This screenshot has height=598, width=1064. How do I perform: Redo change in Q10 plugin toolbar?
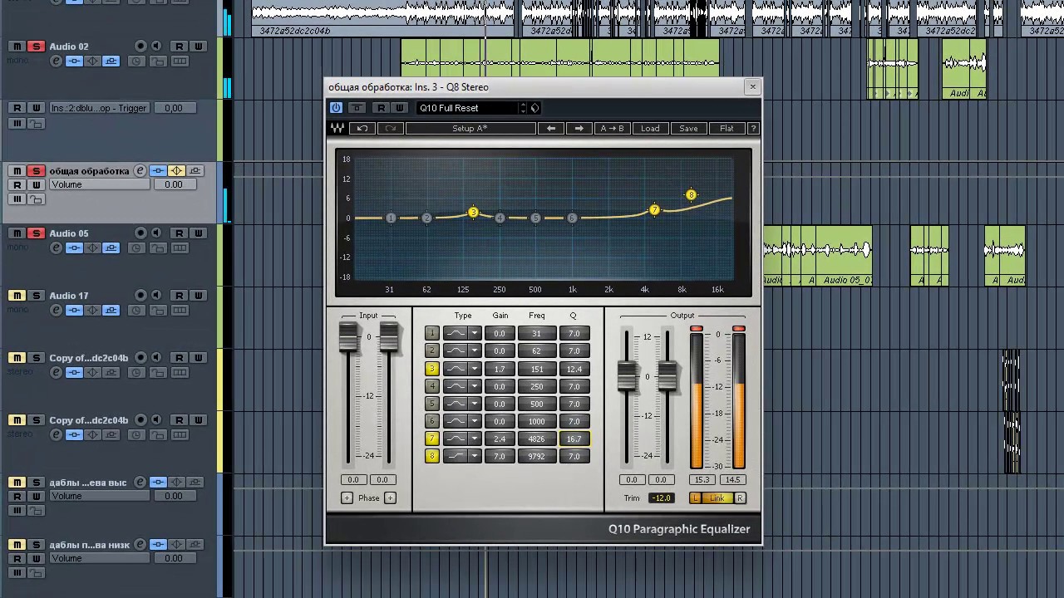pyautogui.click(x=391, y=129)
